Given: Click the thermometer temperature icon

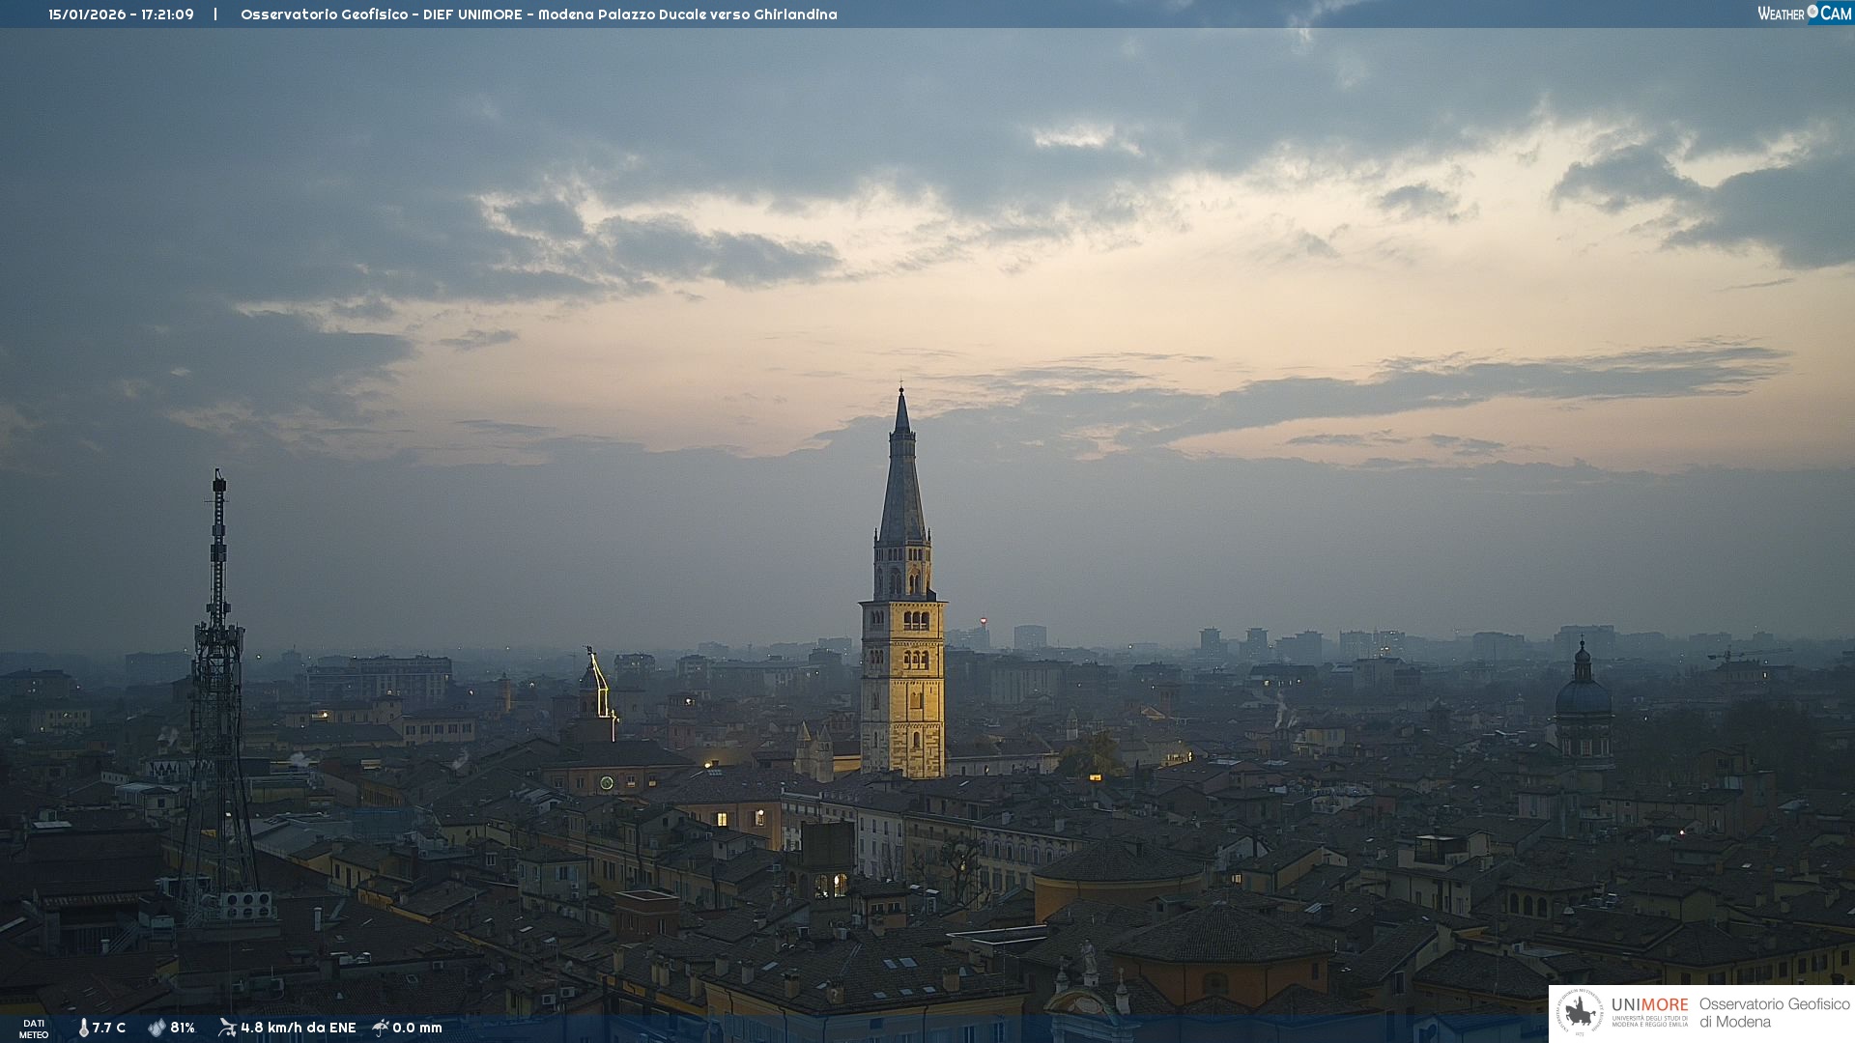Looking at the screenshot, I should [84, 1029].
